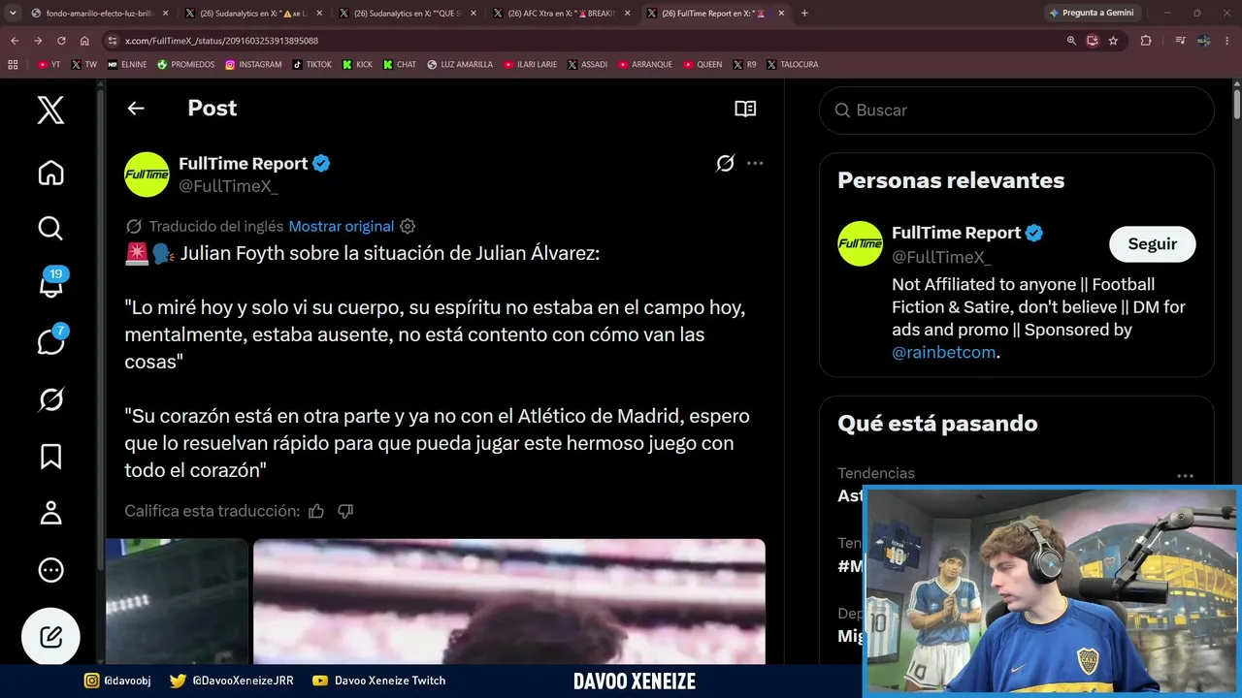Open Explore search in the X sidebar
Viewport: 1242px width, 698px height.
pos(50,228)
